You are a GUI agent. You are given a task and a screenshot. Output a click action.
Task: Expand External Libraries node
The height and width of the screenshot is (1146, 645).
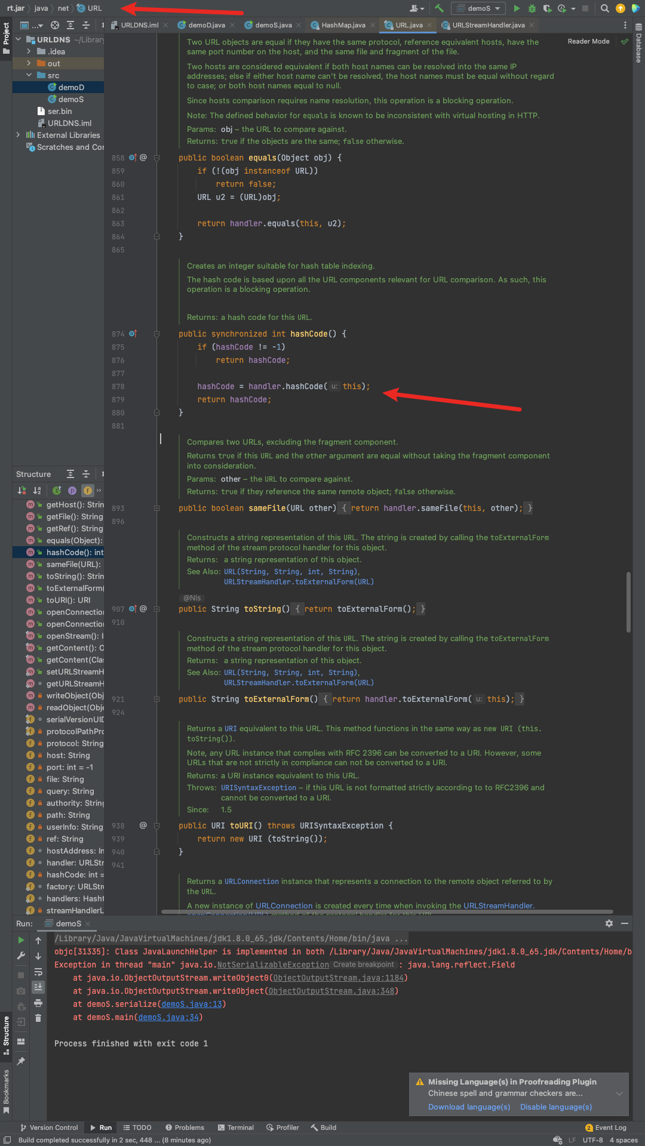point(18,135)
